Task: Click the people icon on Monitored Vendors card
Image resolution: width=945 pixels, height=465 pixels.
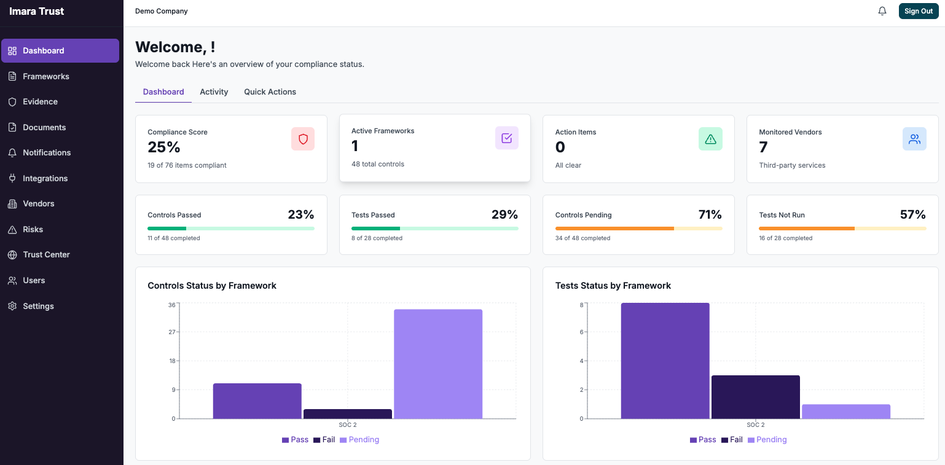Action: 914,139
